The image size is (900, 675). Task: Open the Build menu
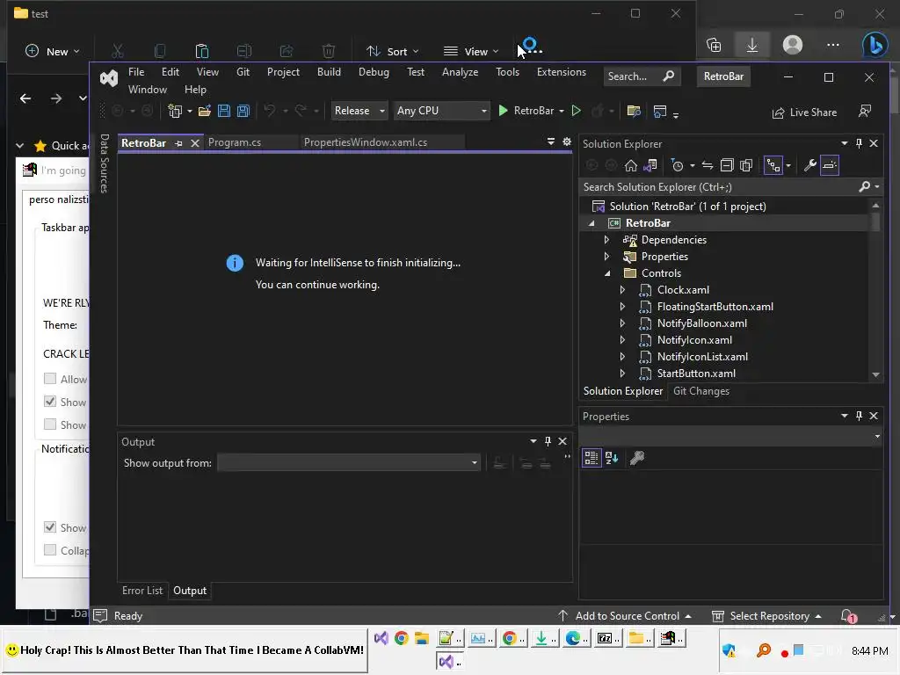329,72
